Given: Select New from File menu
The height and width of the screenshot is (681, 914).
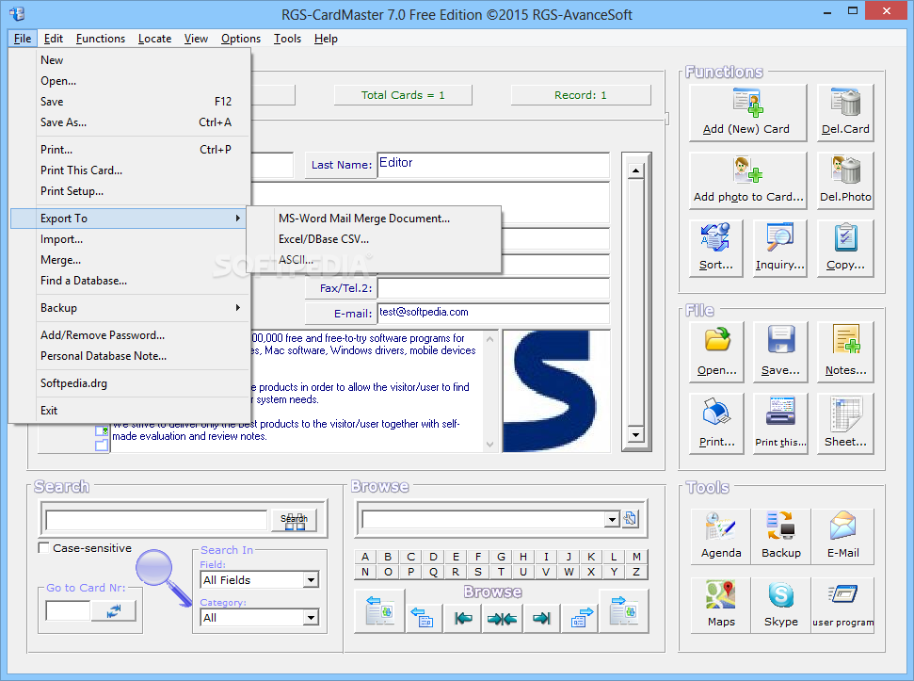Looking at the screenshot, I should click(128, 60).
